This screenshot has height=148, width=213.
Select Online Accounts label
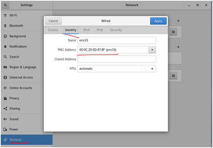pyautogui.click(x=21, y=88)
